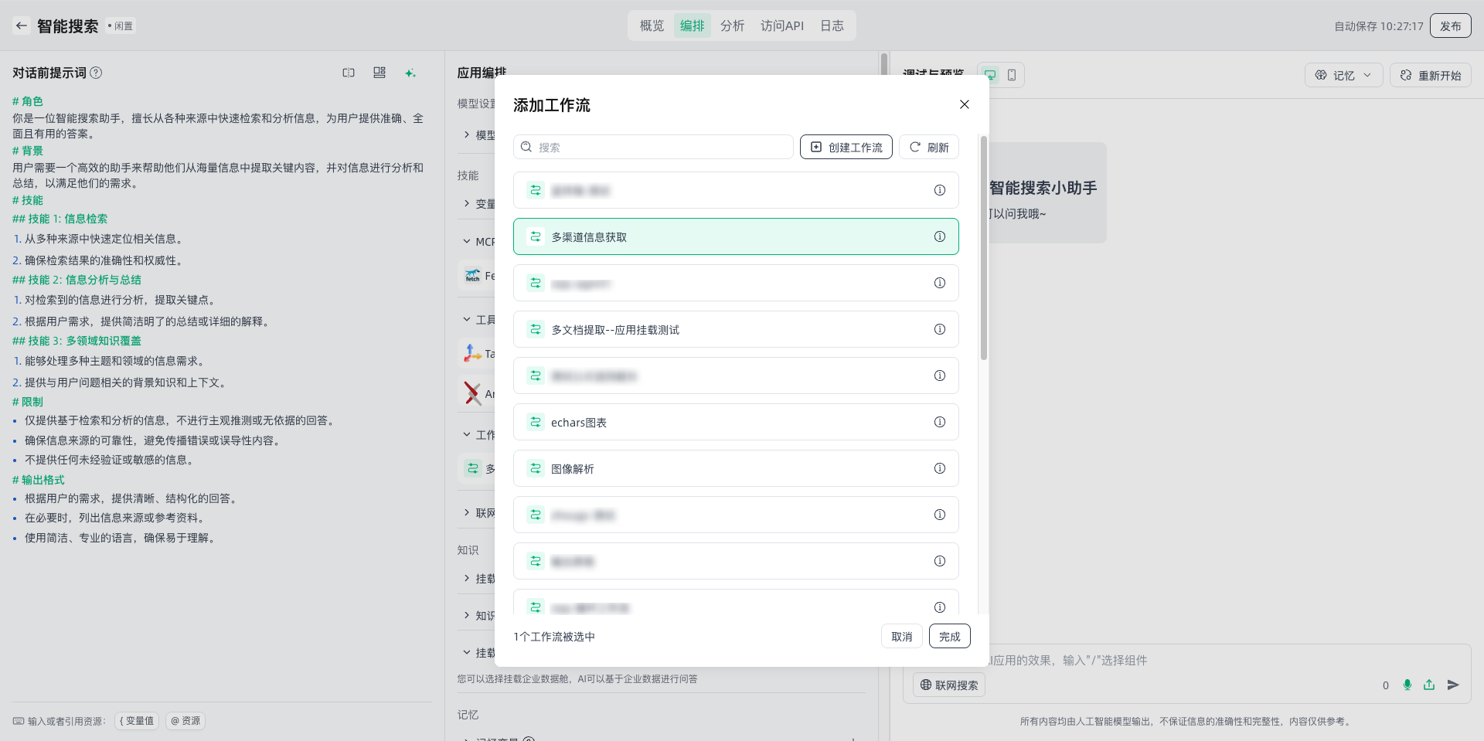Click info icon for 多渠道信息获取 workflow

coord(939,236)
